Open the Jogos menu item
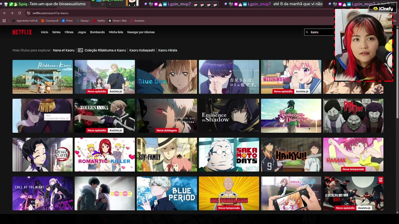Viewport: 399px width, 224px height. coord(82,32)
